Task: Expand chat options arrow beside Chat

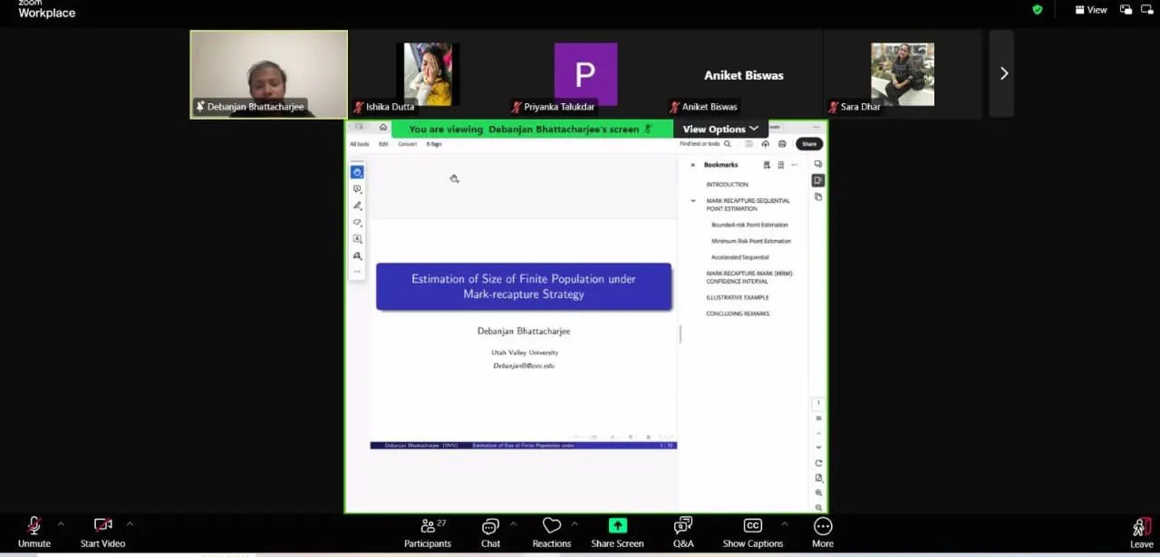Action: pos(513,523)
